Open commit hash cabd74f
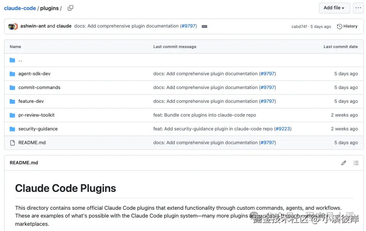Image resolution: width=366 pixels, height=231 pixels. coord(299,26)
